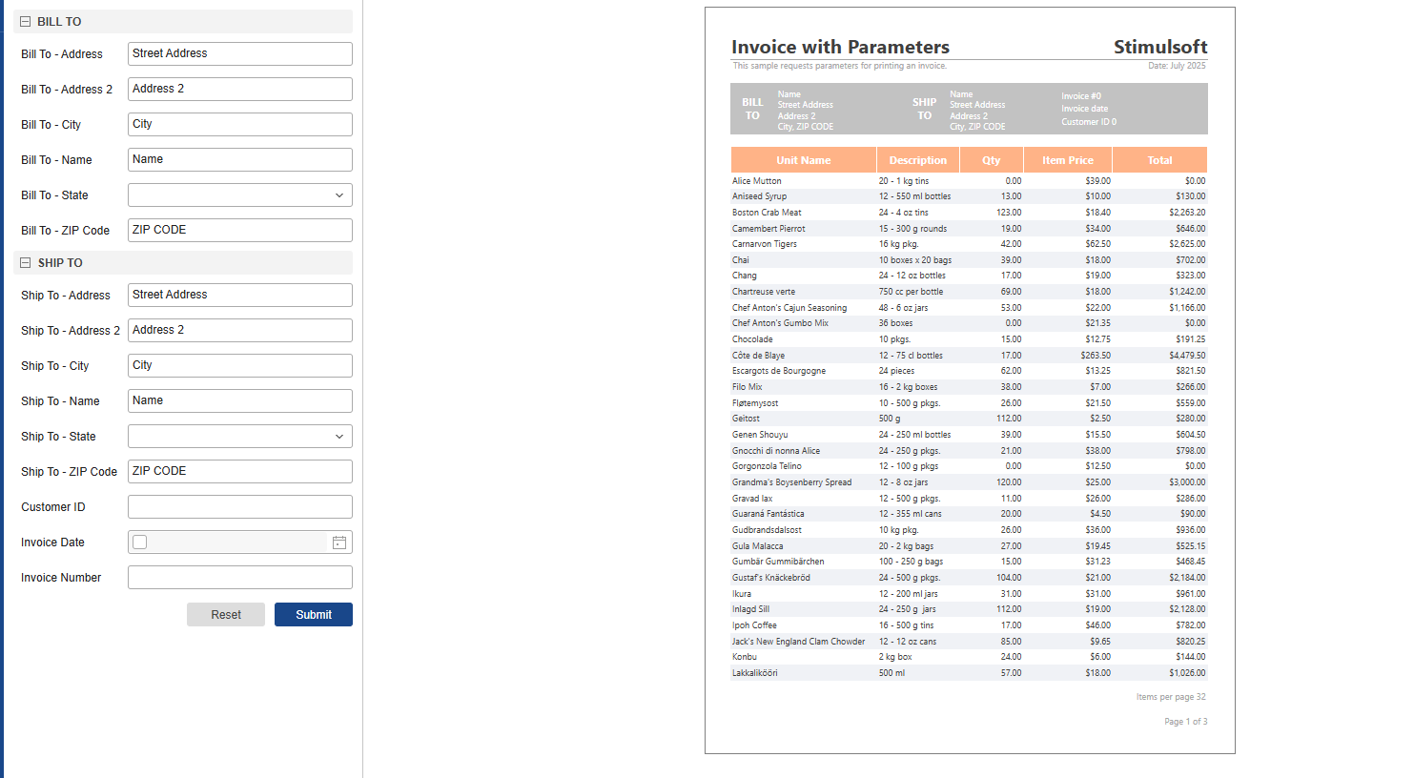Select the 'Escargots de Bourgogne' row name
1414x778 pixels.
pos(779,371)
